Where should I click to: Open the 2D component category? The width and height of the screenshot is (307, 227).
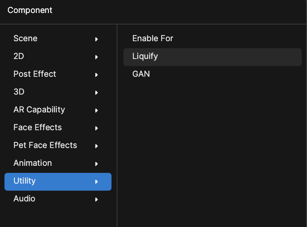click(x=58, y=56)
